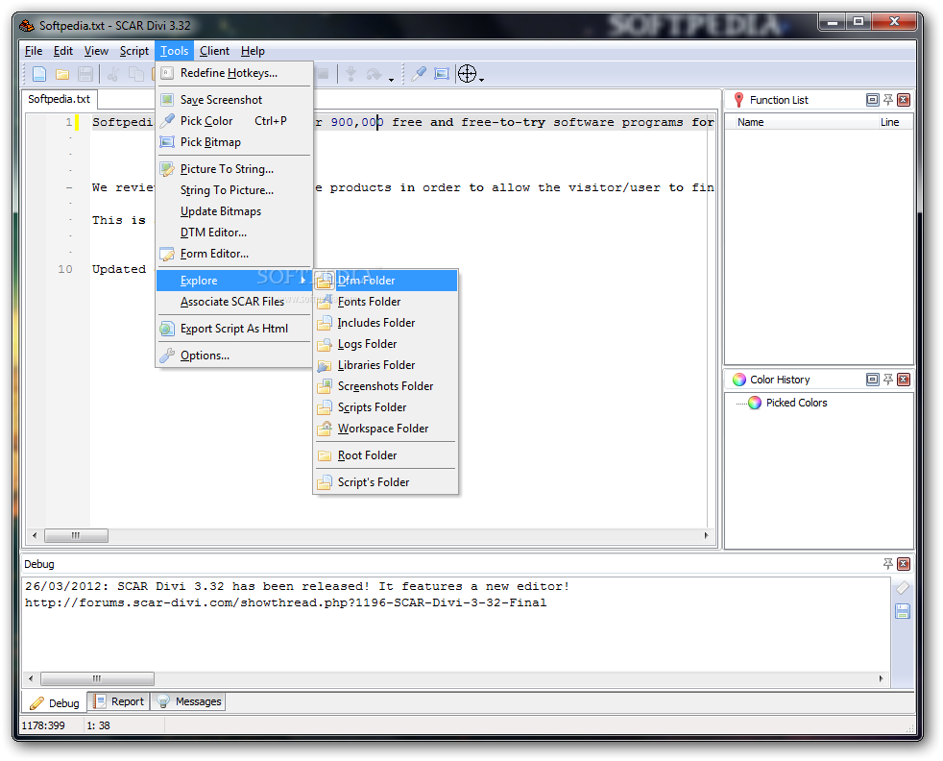Expand the Explore submenu entry

234,281
